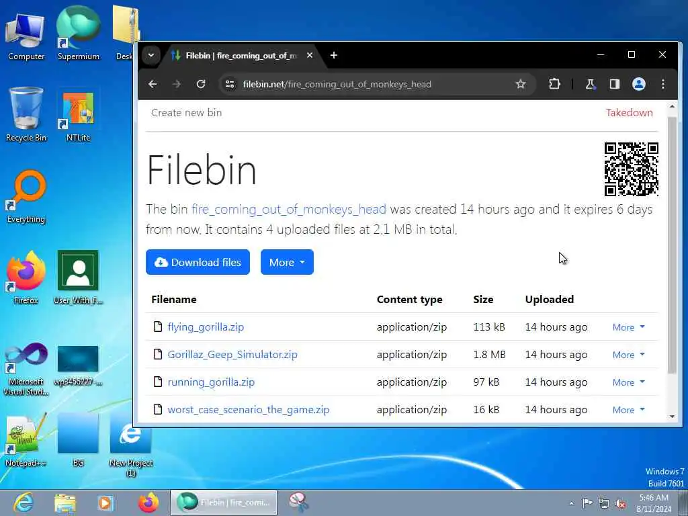Open running_gorilla.zip file link

211,382
